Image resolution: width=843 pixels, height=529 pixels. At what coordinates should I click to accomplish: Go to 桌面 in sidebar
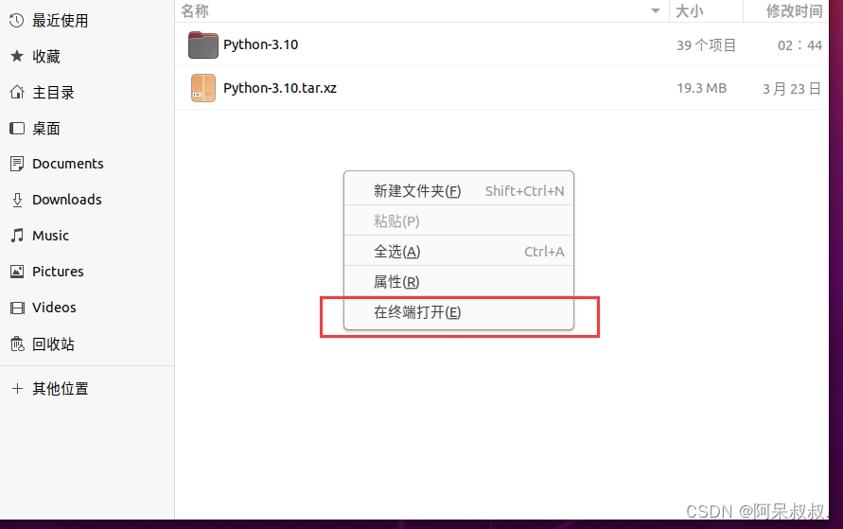[x=46, y=128]
